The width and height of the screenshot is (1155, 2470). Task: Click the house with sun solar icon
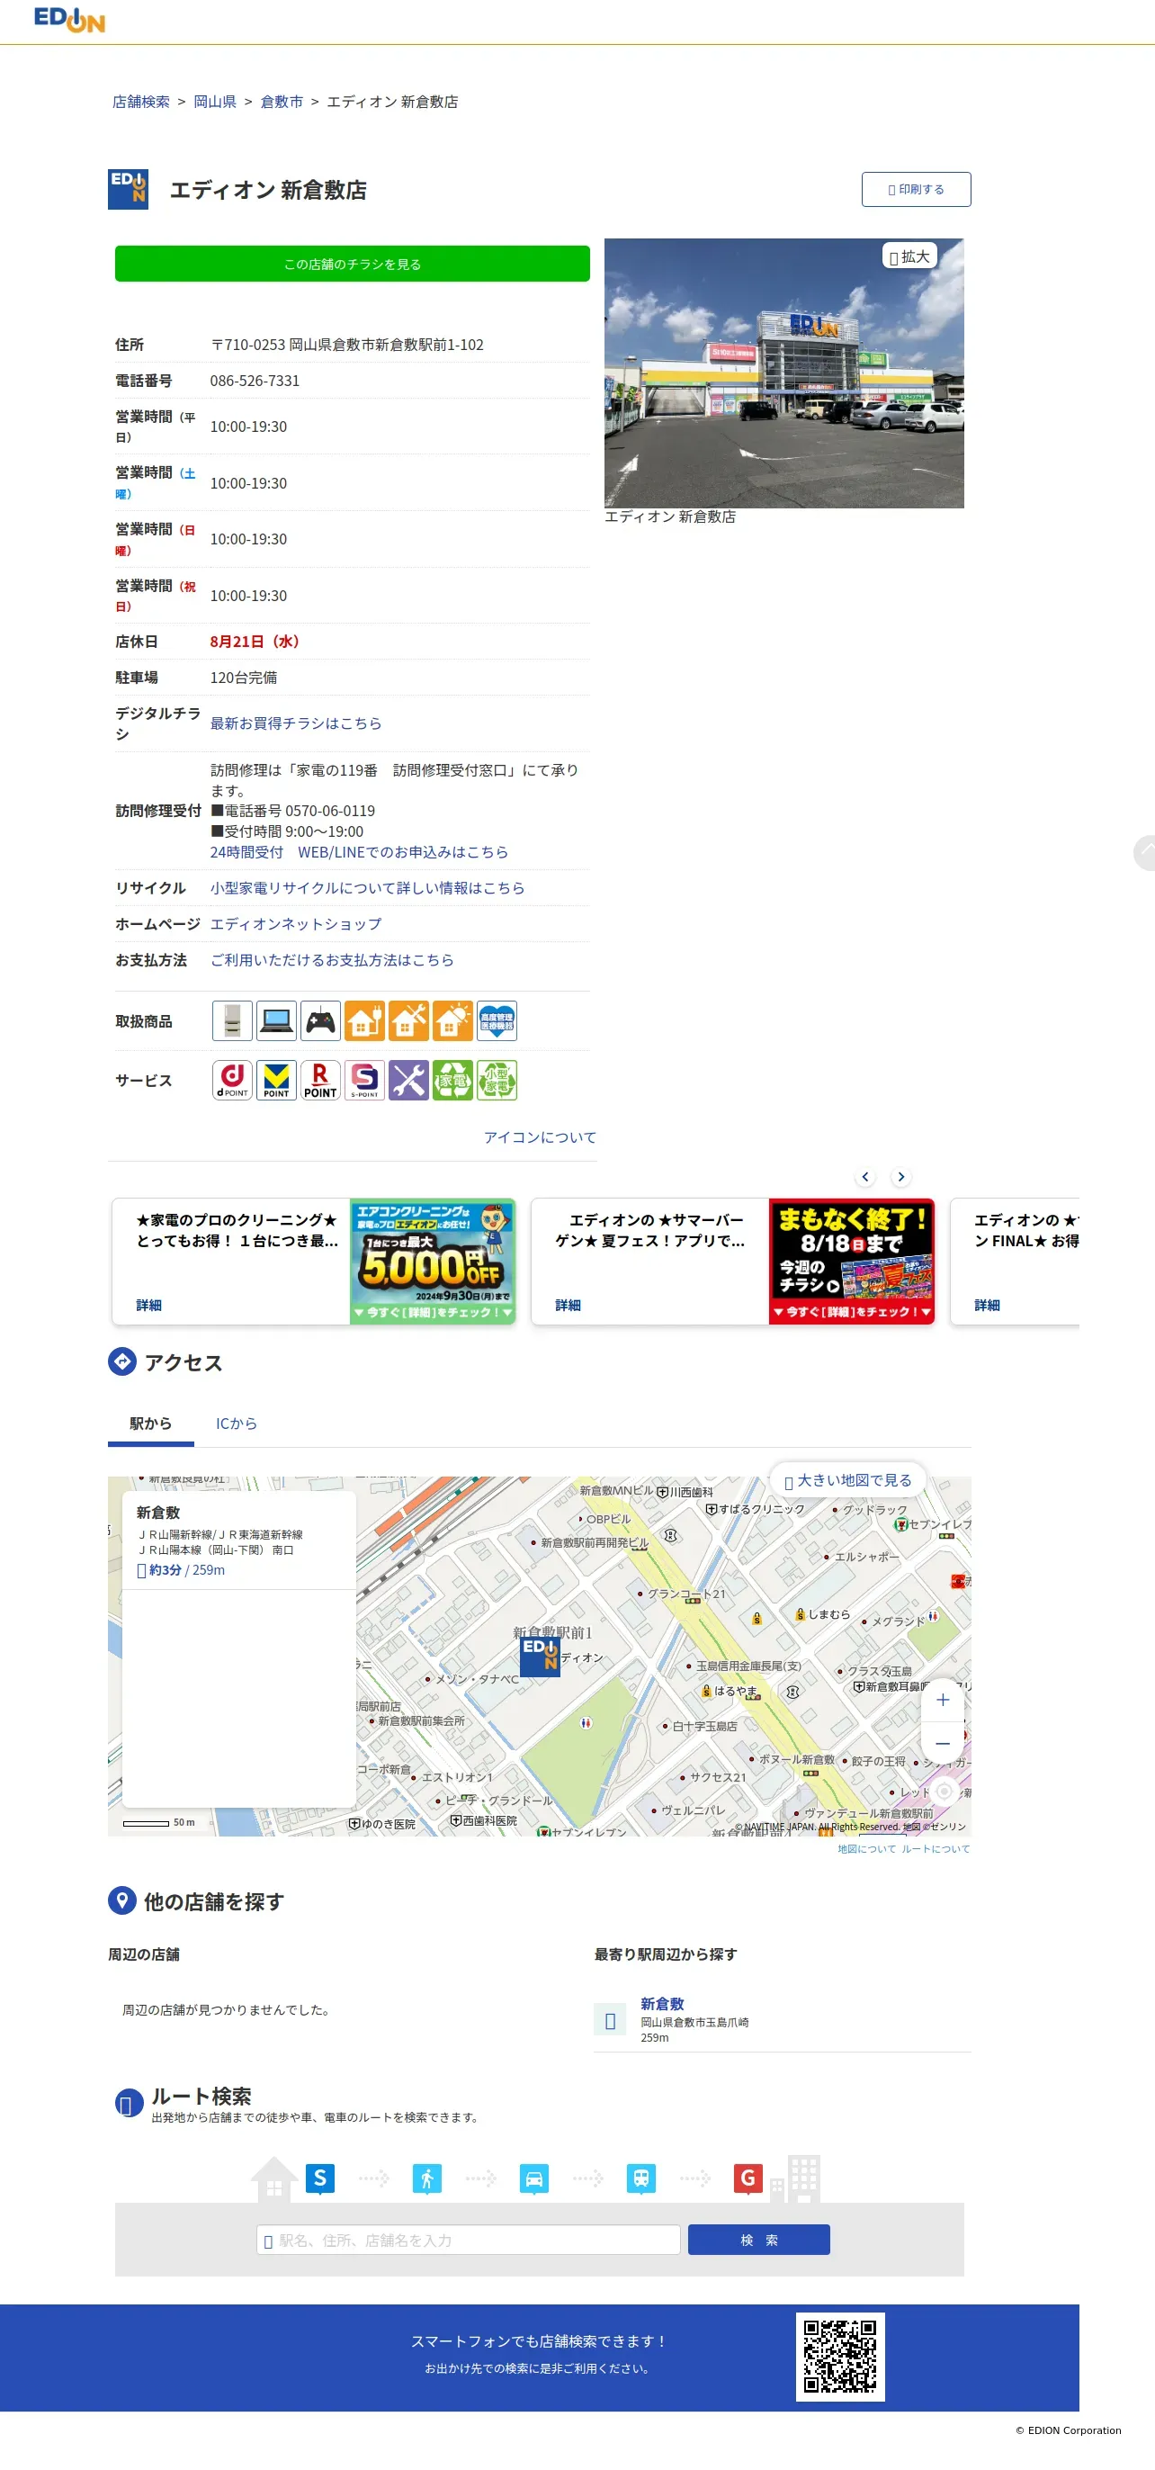pos(452,1021)
